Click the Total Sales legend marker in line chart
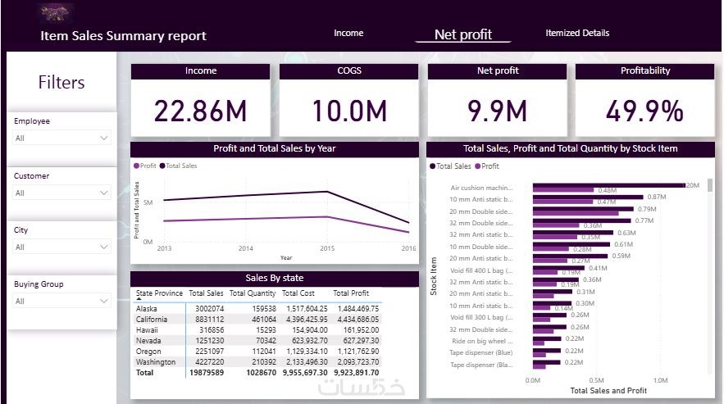 162,166
